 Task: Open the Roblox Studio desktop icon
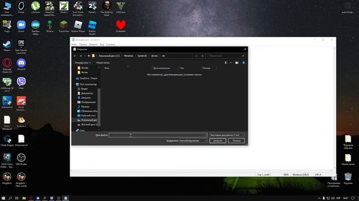point(92,27)
